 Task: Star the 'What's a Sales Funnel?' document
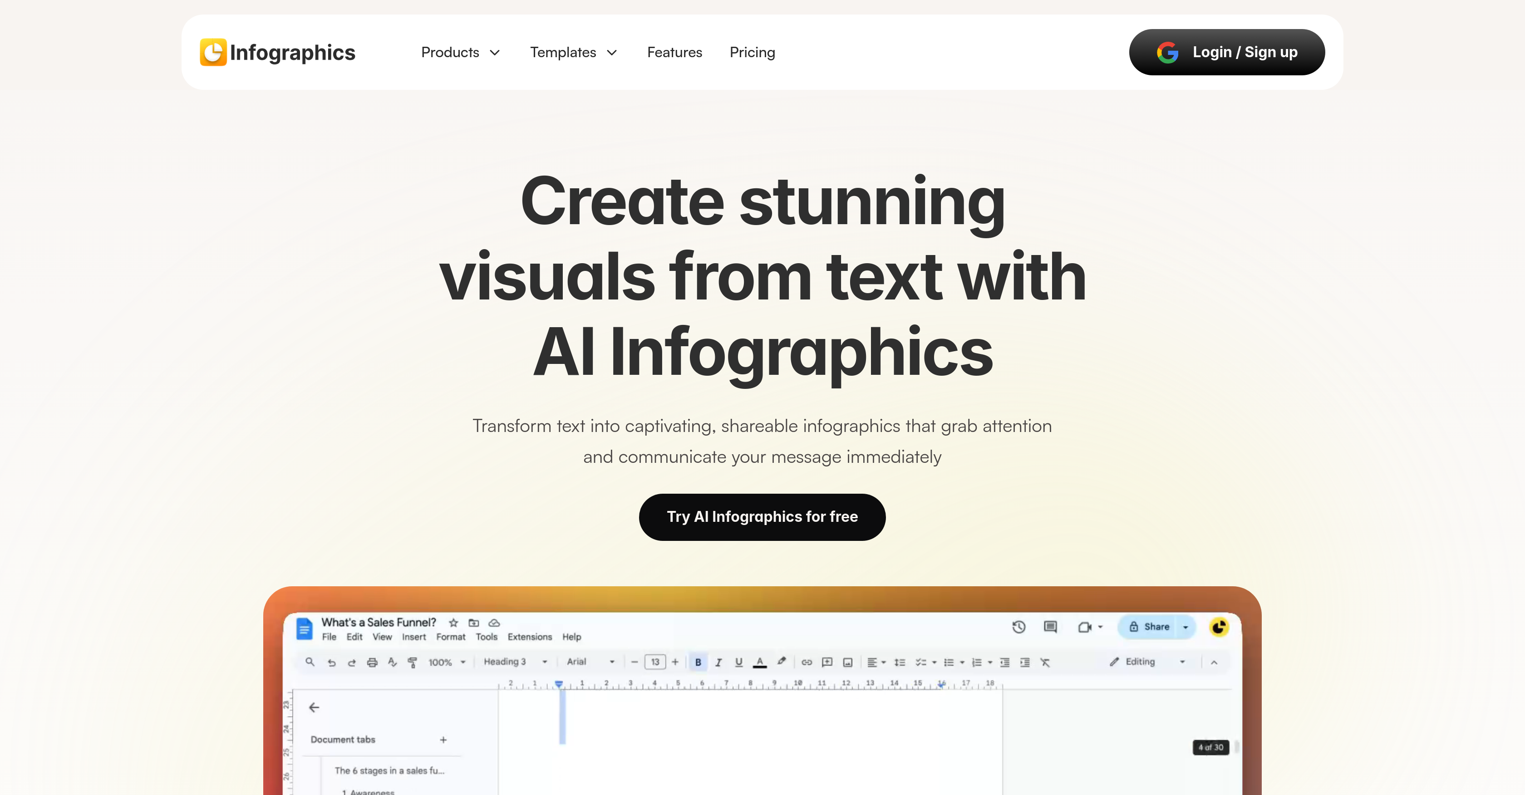453,623
